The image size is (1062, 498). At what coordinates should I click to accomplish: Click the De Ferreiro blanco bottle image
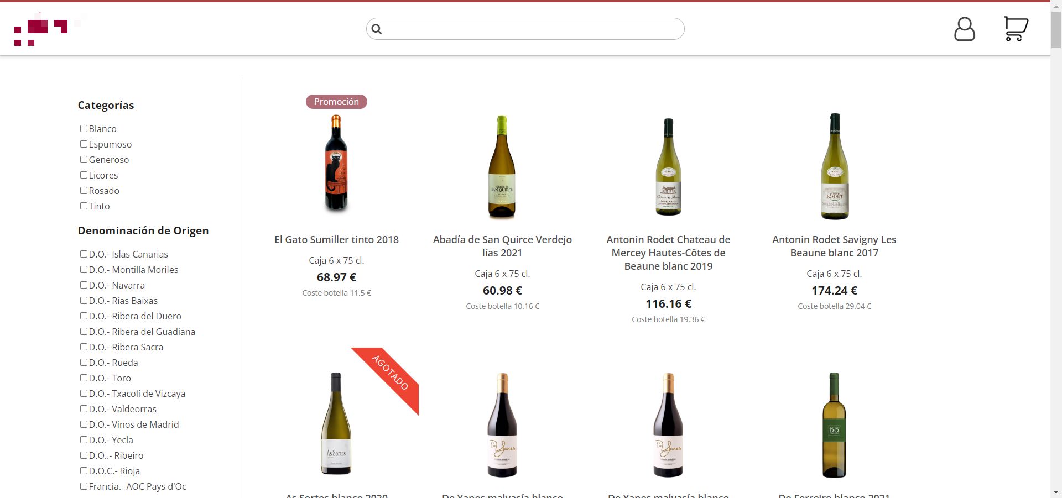pos(834,424)
